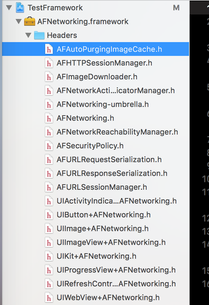Select the Headers folder row
The width and height of the screenshot is (209, 305).
point(96,35)
